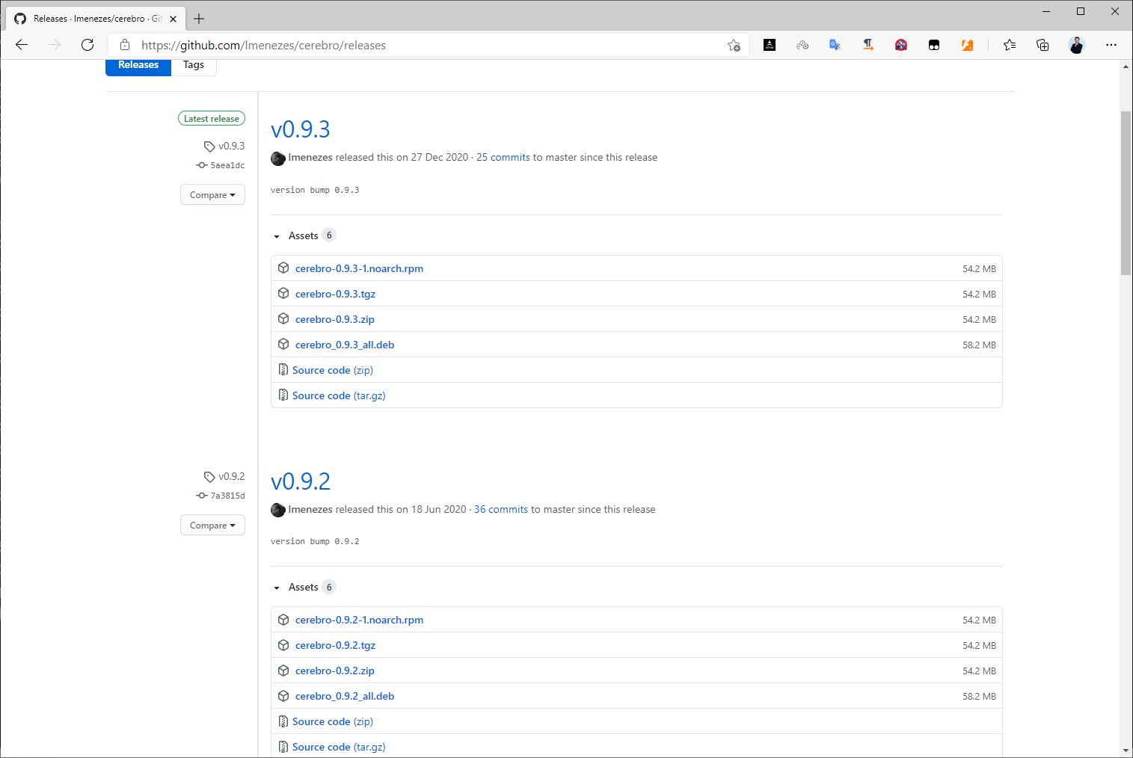Click package icon for cerebro-0.9.2.zip
This screenshot has width=1133, height=758.
(283, 670)
